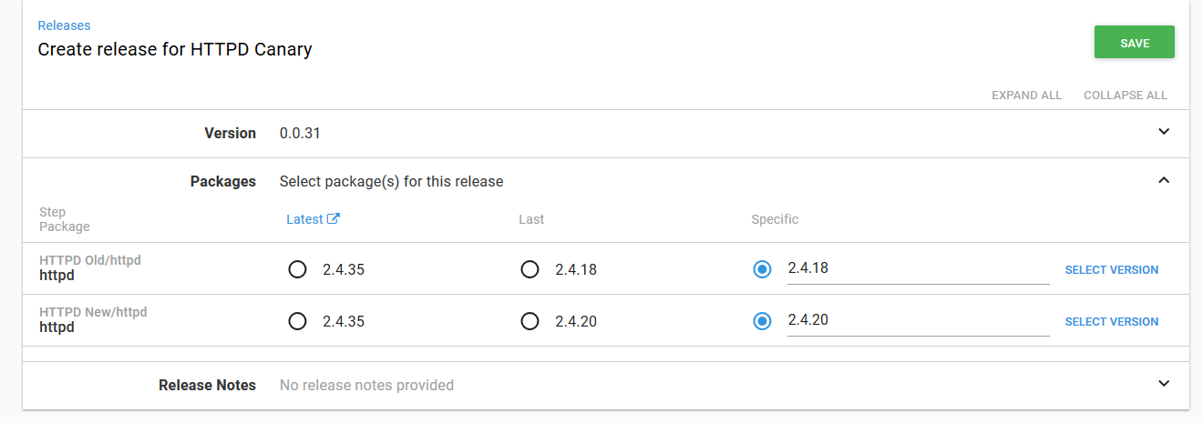Open Select Version for HTTPD Old package

(1112, 270)
